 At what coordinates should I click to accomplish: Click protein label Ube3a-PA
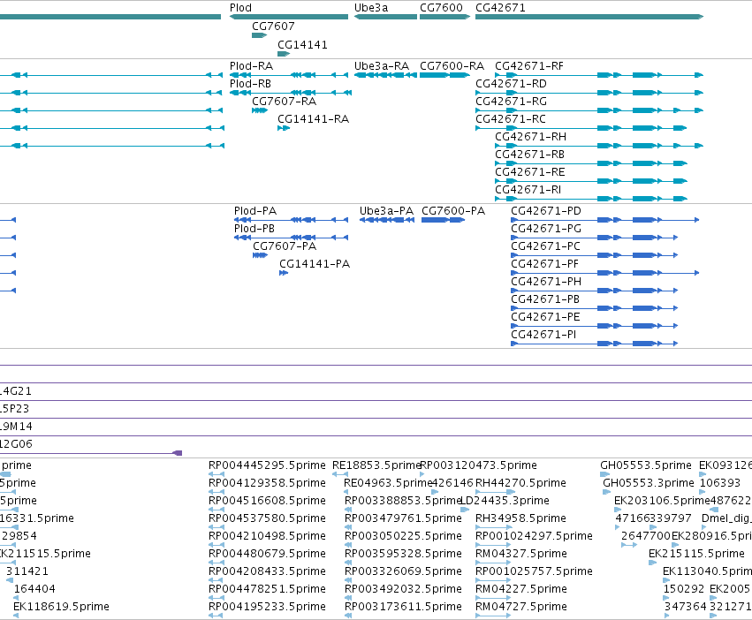click(x=386, y=210)
